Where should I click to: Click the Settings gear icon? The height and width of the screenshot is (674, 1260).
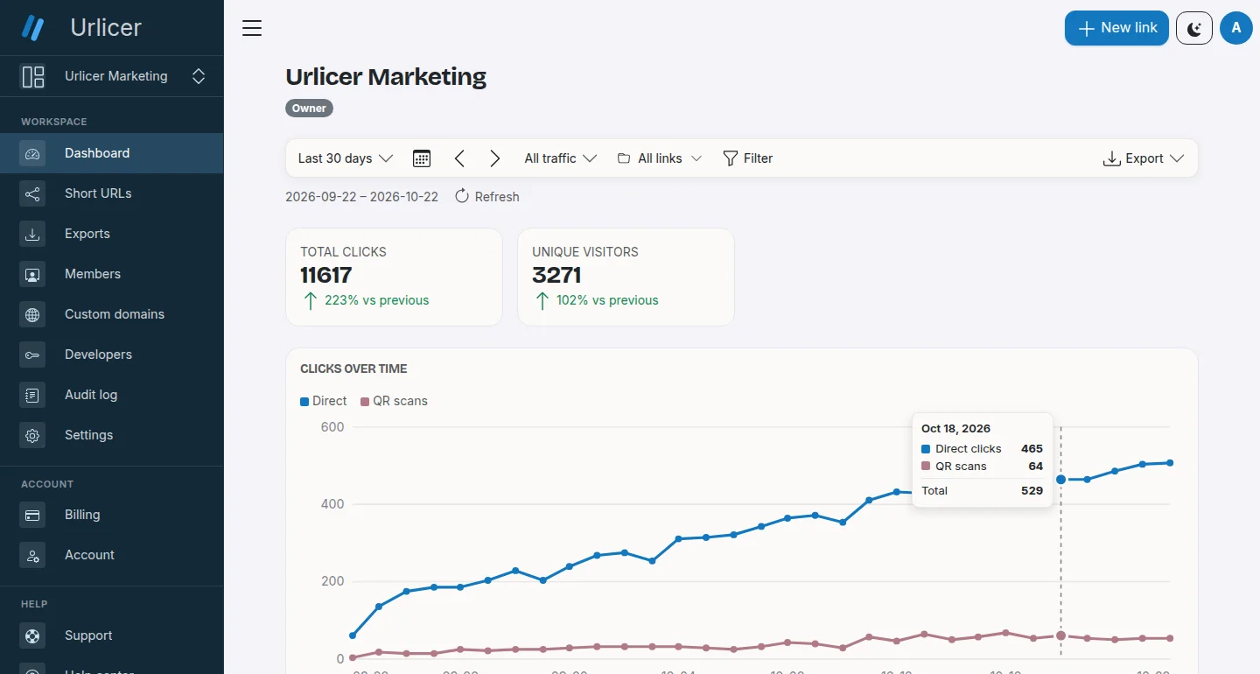pos(32,435)
